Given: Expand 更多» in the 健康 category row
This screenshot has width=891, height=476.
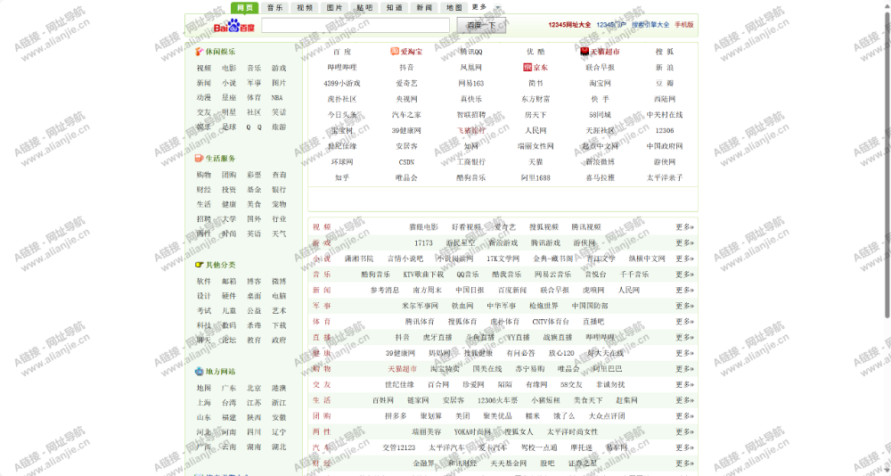Looking at the screenshot, I should pyautogui.click(x=684, y=353).
